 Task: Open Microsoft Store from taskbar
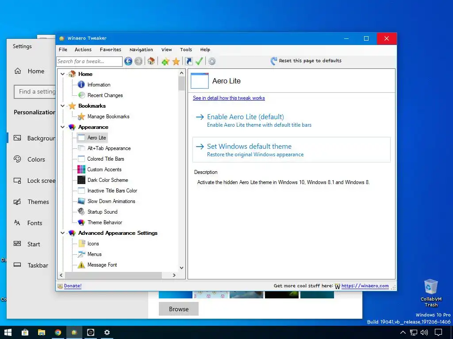(x=25, y=332)
